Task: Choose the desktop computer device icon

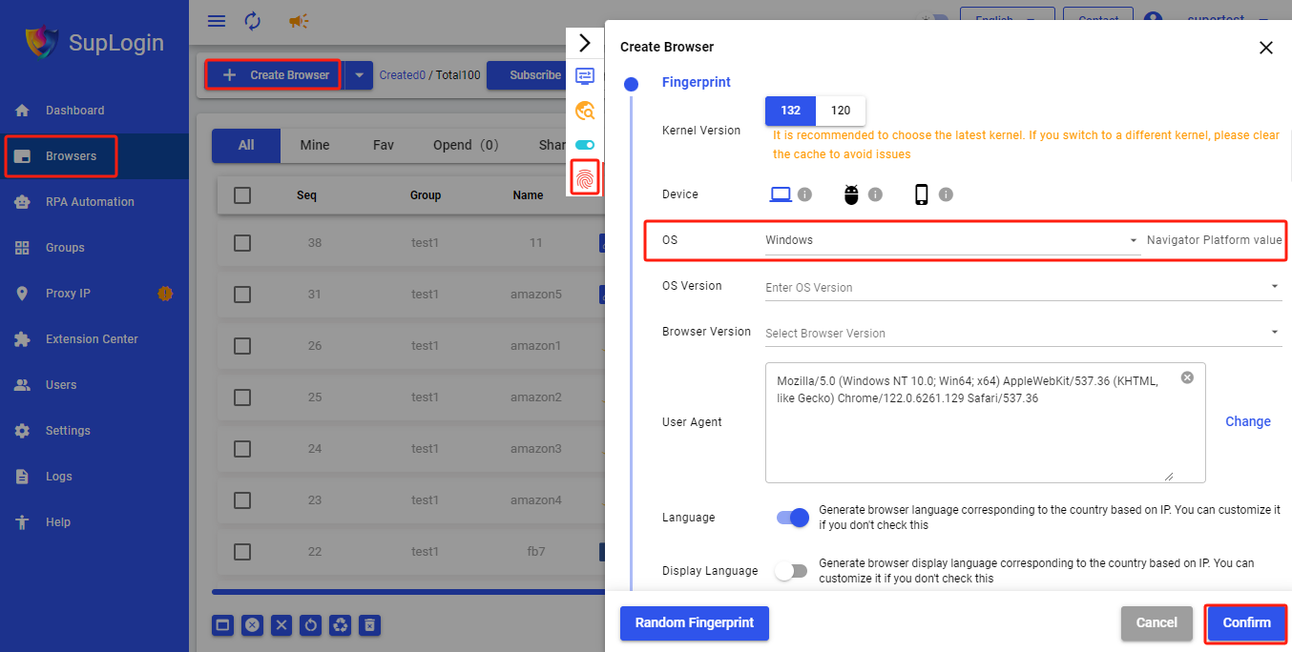Action: coord(781,194)
